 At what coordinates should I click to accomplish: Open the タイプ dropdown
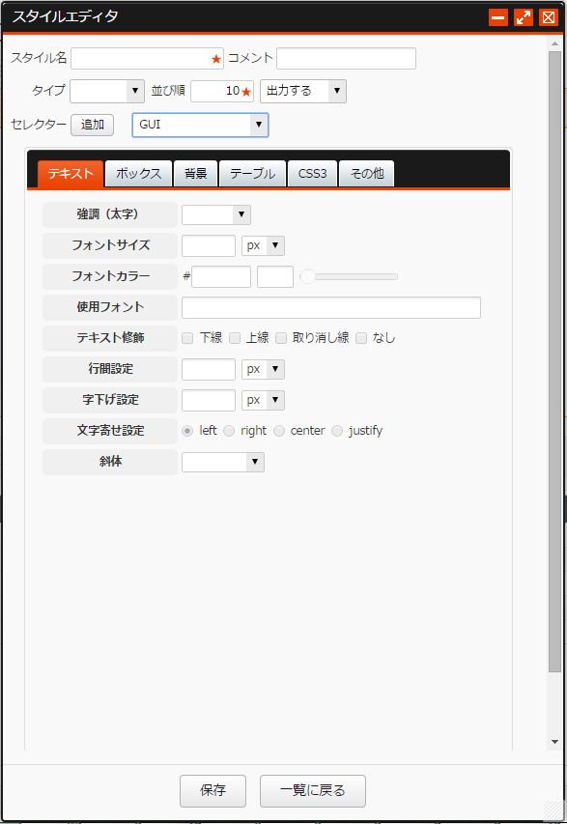[x=107, y=91]
